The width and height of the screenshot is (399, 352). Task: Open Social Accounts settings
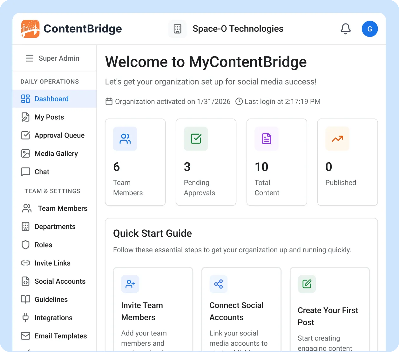[x=60, y=281]
